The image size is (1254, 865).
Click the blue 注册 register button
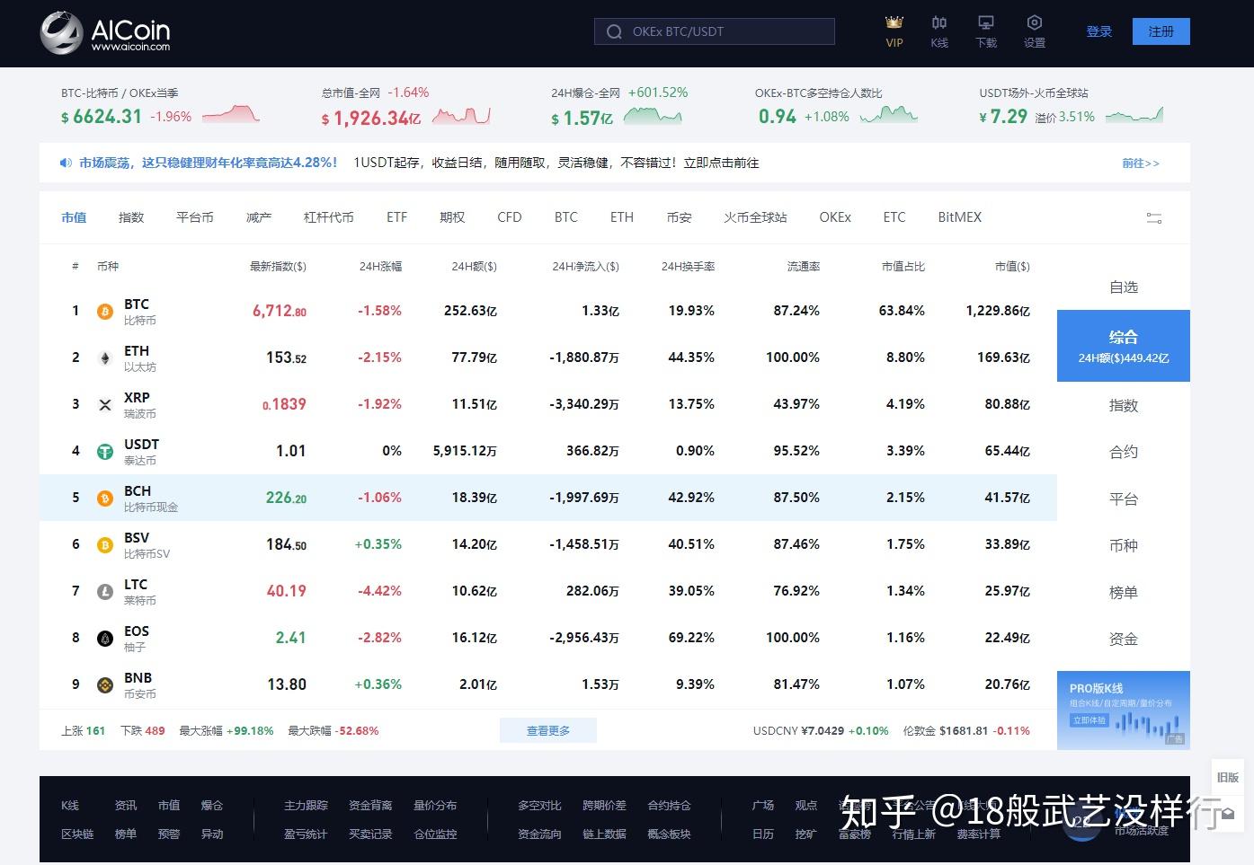(x=1161, y=31)
